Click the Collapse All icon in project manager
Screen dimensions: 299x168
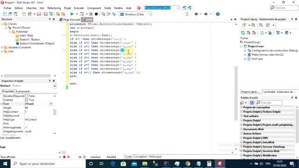pos(254,33)
